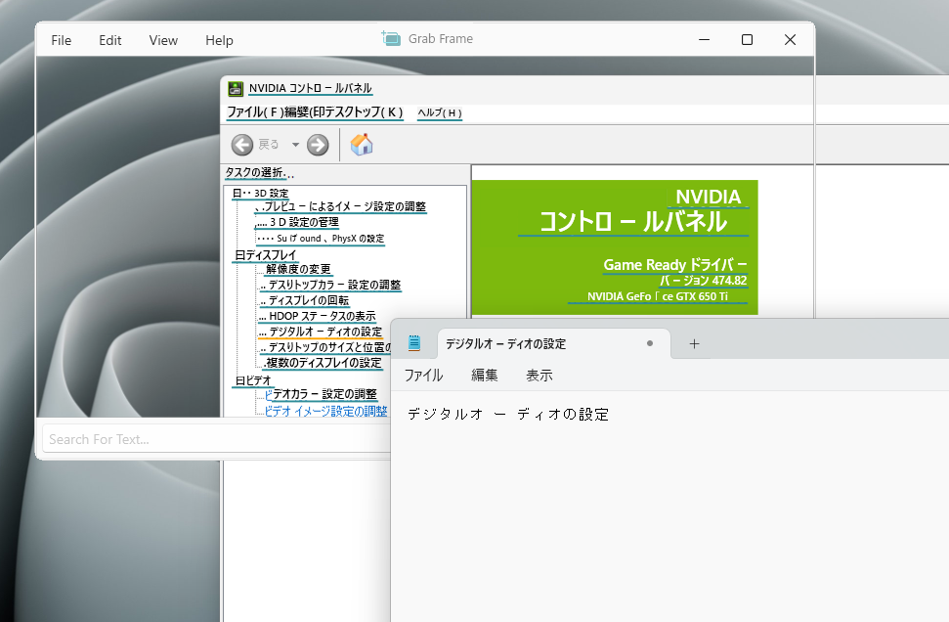Click the デジタルオーディオの設定 text in Notepad
This screenshot has height=622, width=949.
508,415
